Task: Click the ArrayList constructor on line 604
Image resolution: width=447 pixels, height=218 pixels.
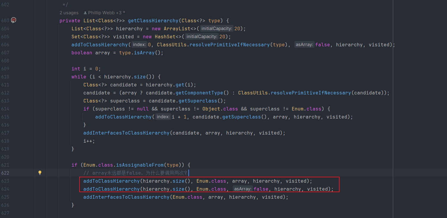Action: tap(177, 29)
